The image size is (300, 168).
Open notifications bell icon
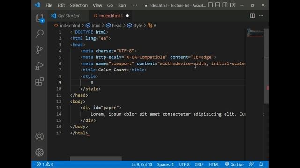tap(261, 164)
